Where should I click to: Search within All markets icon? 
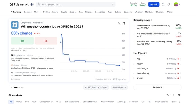click(x=168, y=95)
